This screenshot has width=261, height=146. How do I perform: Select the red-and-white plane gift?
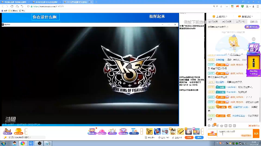click(x=165, y=131)
